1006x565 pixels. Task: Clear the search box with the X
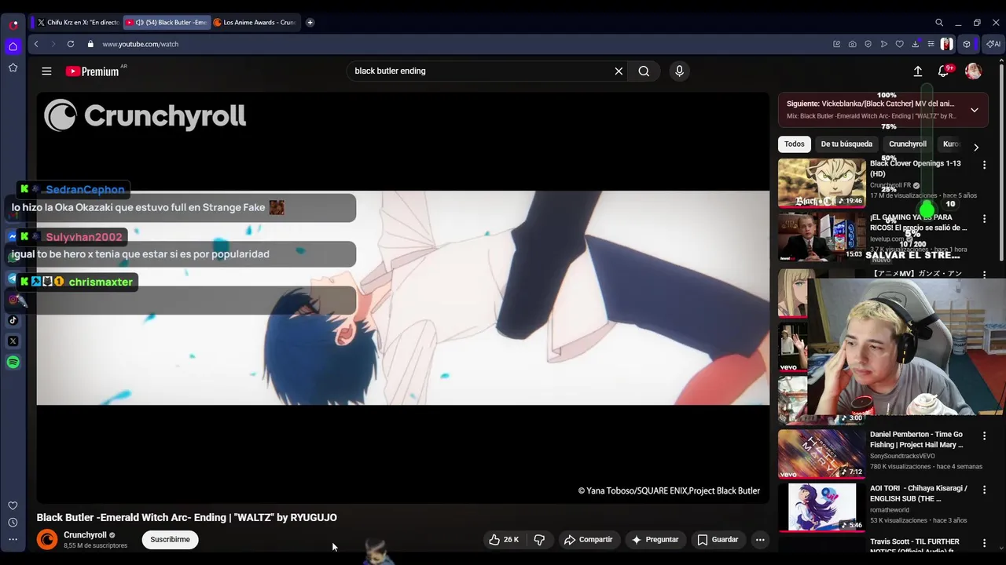point(619,71)
